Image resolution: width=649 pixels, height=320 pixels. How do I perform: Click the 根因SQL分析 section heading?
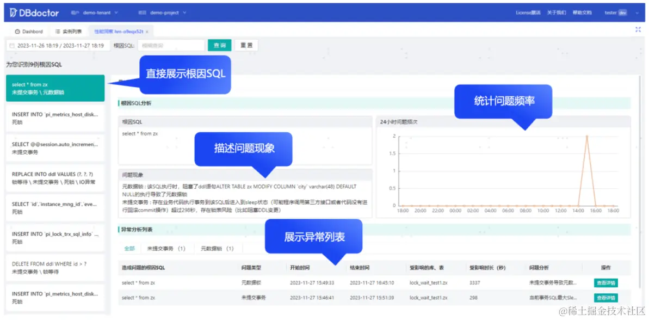tap(136, 103)
